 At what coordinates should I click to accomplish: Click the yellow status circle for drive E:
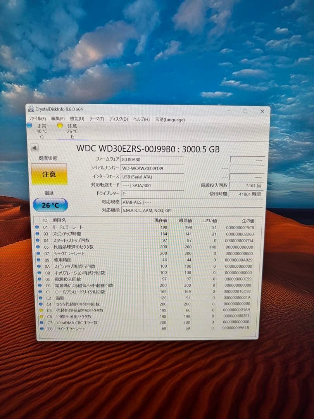click(x=60, y=125)
